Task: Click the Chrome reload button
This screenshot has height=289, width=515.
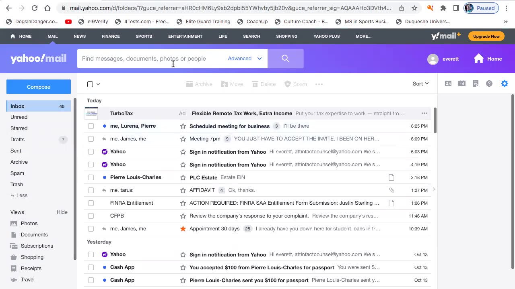Action: point(35,8)
